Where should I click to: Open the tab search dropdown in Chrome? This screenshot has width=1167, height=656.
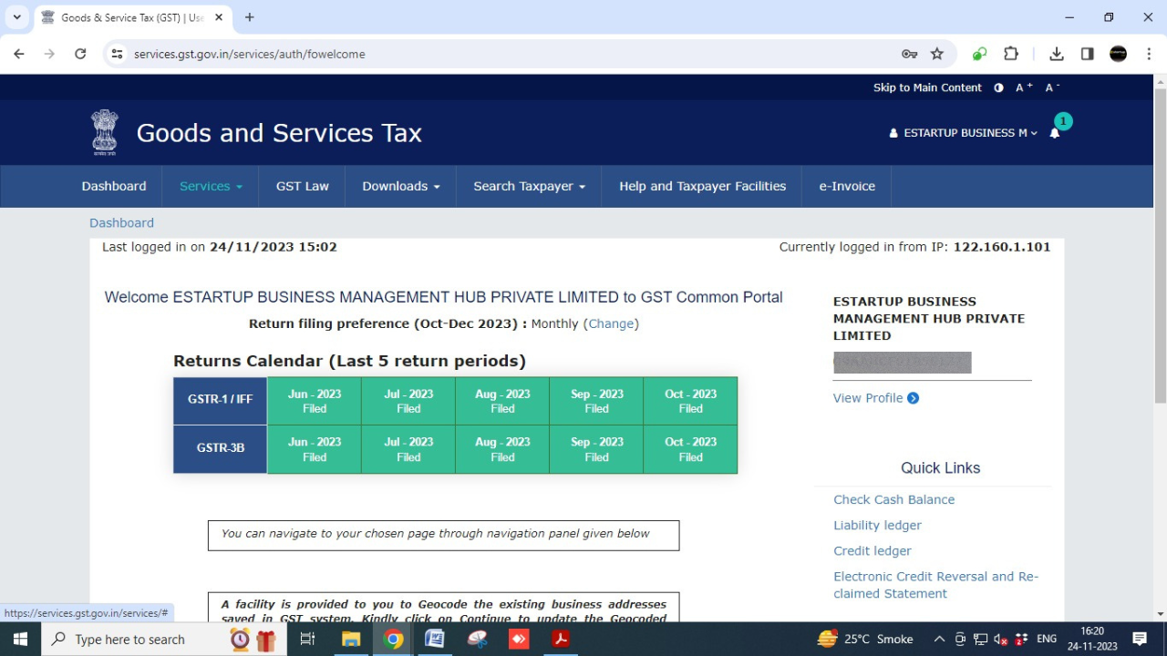click(16, 17)
